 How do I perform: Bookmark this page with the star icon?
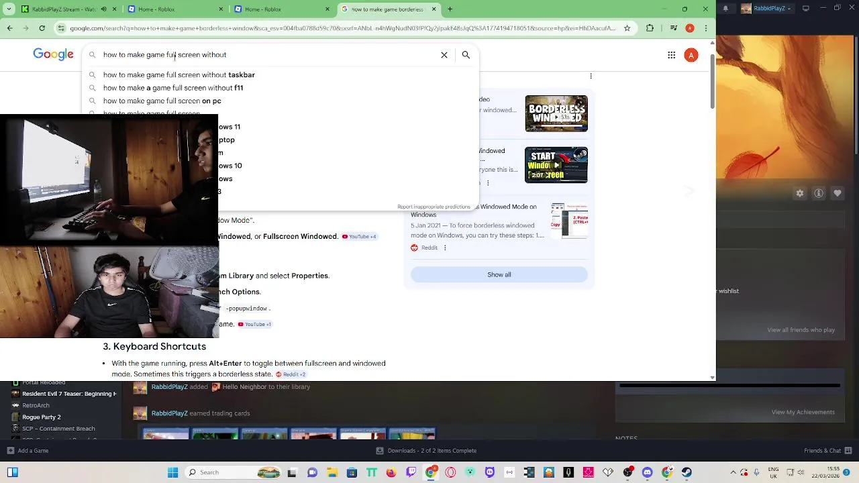(627, 28)
